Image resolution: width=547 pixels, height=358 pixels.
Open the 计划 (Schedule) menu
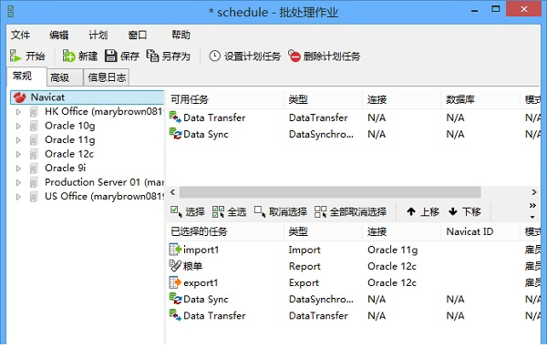[98, 35]
